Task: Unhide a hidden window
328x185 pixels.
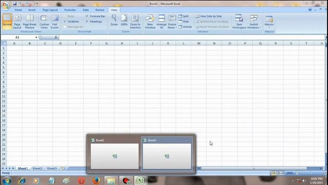Action: click(185, 27)
